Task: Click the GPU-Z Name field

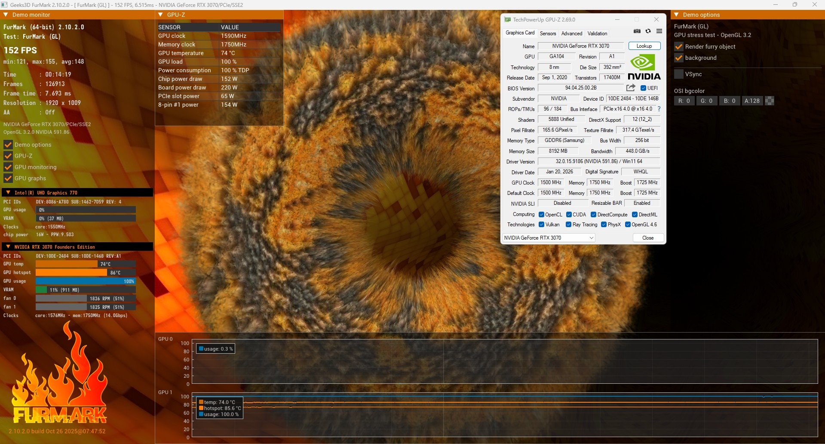Action: [581, 46]
